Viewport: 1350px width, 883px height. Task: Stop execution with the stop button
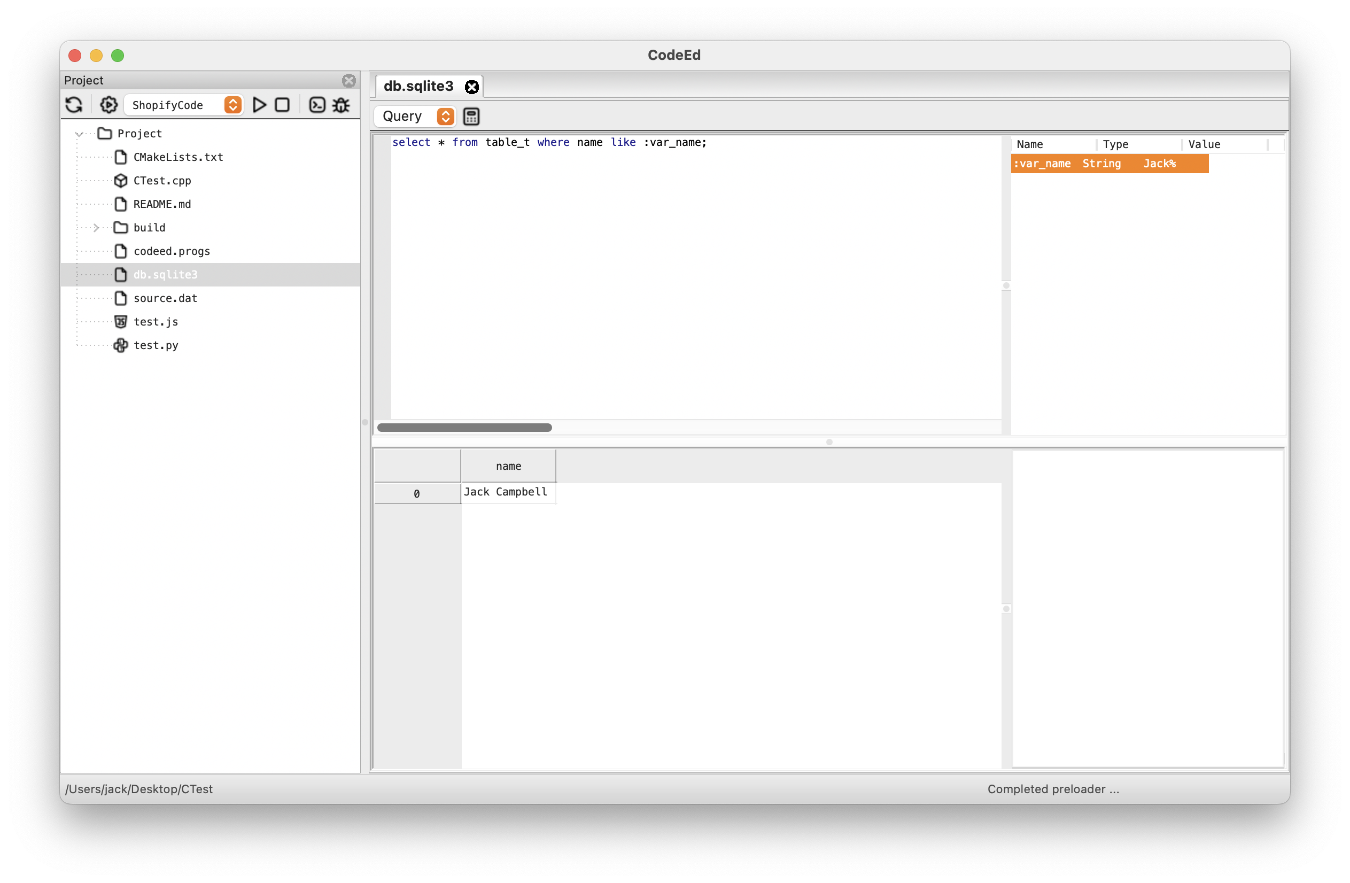[283, 105]
